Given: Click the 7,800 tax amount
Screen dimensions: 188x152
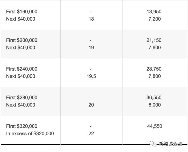Looking at the screenshot, I should click(x=155, y=76).
